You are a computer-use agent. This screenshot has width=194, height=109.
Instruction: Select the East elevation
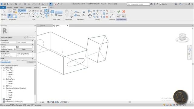point(10,91)
